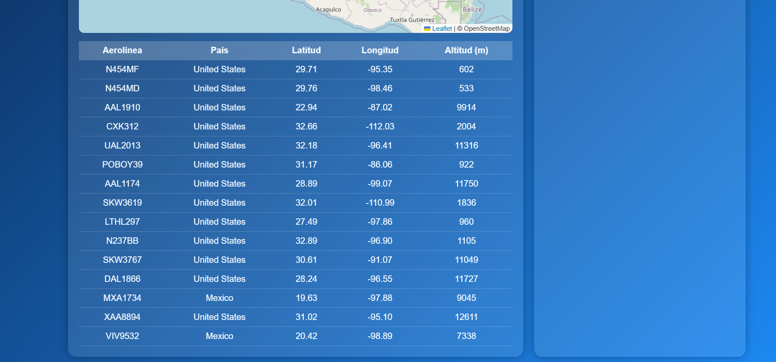Click longitude -112.03 for CXK312
Screen dimensions: 776x362
[380, 126]
